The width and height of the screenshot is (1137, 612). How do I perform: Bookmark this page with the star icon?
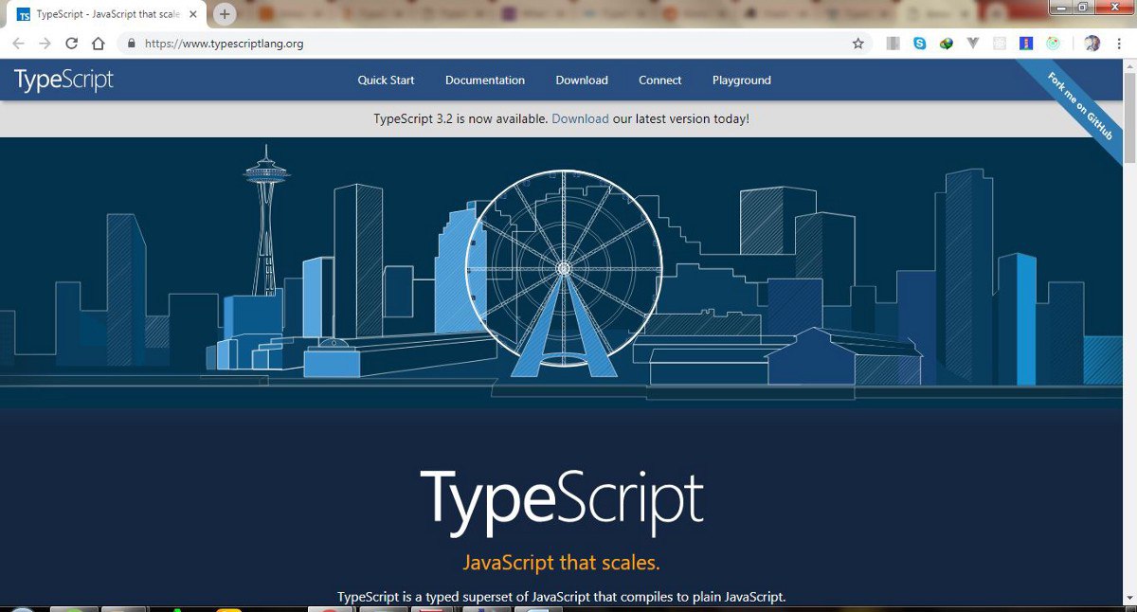[858, 44]
